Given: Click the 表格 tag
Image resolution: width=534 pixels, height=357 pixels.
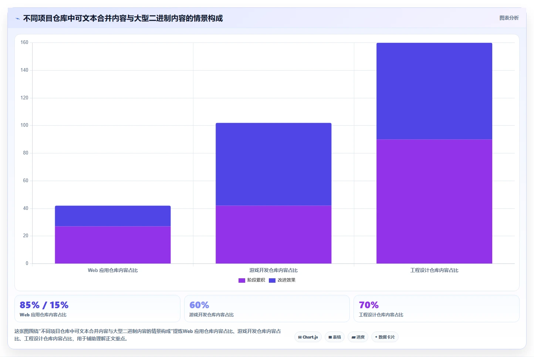Looking at the screenshot, I should [335, 337].
